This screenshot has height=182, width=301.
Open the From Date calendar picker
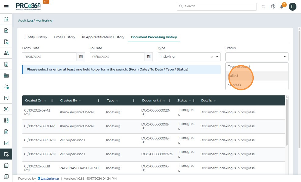81,57
